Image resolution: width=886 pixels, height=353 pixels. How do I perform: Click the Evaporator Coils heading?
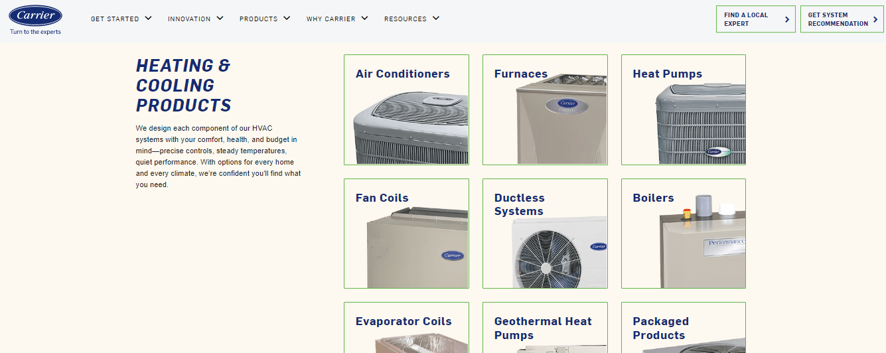click(404, 322)
